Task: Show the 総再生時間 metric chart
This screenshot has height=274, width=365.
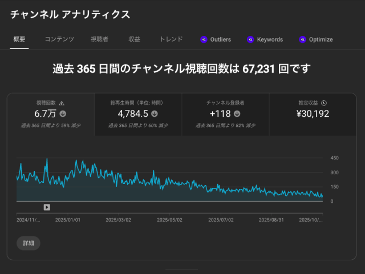Action: coord(137,114)
